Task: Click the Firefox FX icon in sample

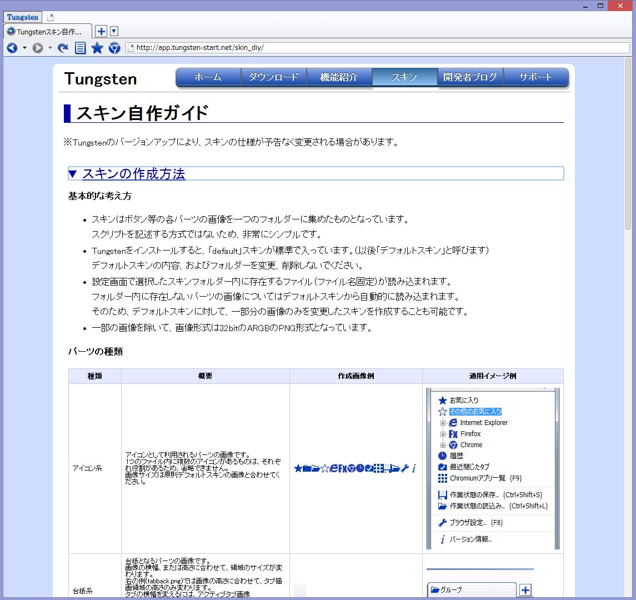Action: tap(453, 434)
